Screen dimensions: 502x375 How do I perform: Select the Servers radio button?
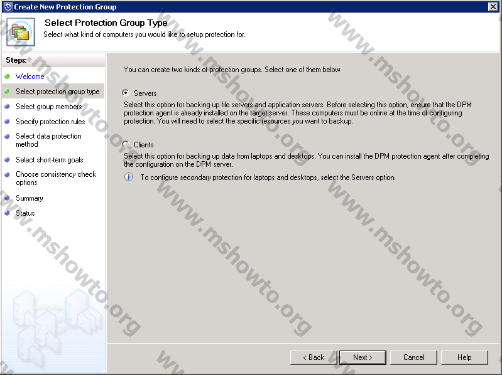pyautogui.click(x=126, y=93)
